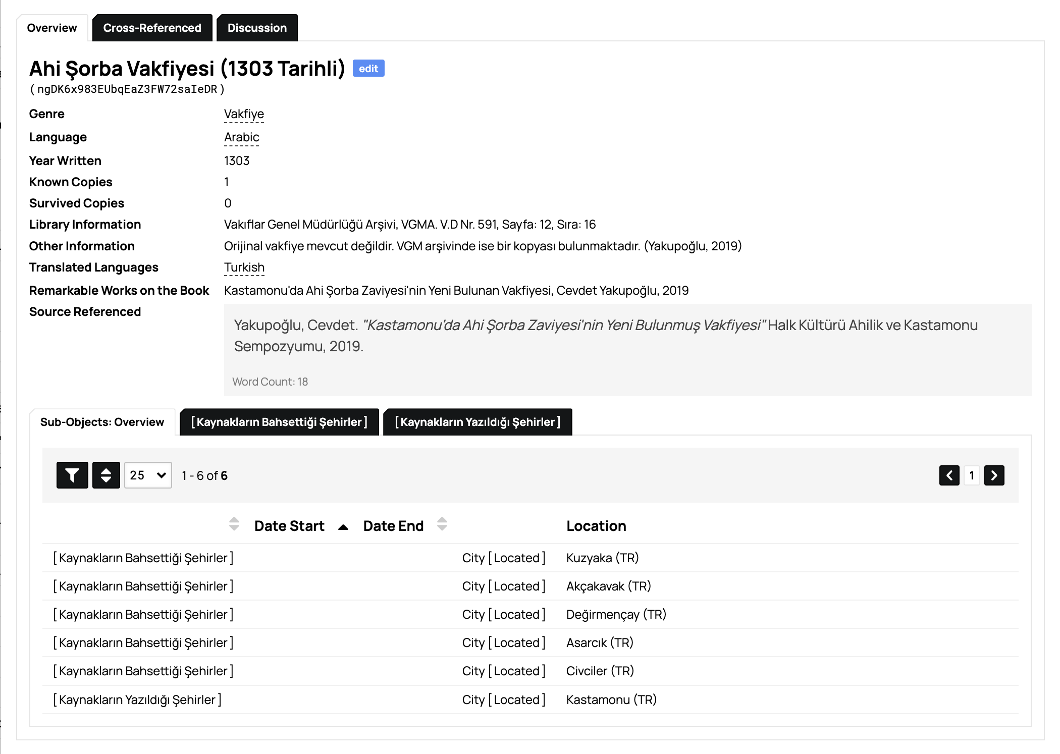Open the Kastamonu (TR) location row
This screenshot has height=754, width=1060.
(x=611, y=699)
